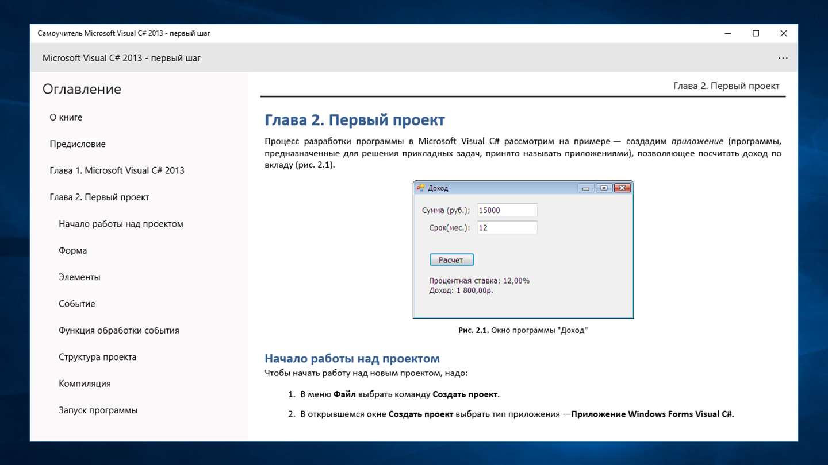Jump to 'Начало работы над проектом' sidebar item
The image size is (828, 465).
(121, 224)
